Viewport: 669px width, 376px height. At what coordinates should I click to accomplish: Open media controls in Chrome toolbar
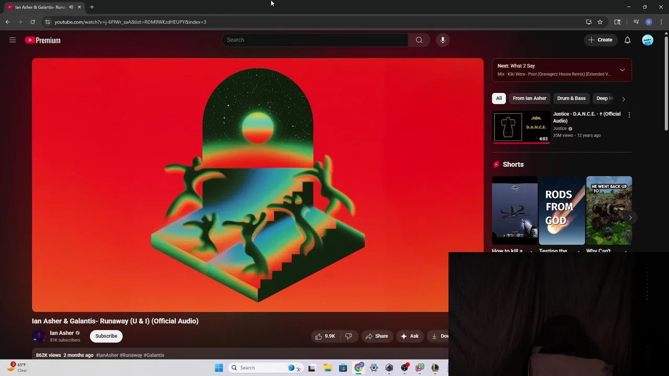[x=636, y=22]
